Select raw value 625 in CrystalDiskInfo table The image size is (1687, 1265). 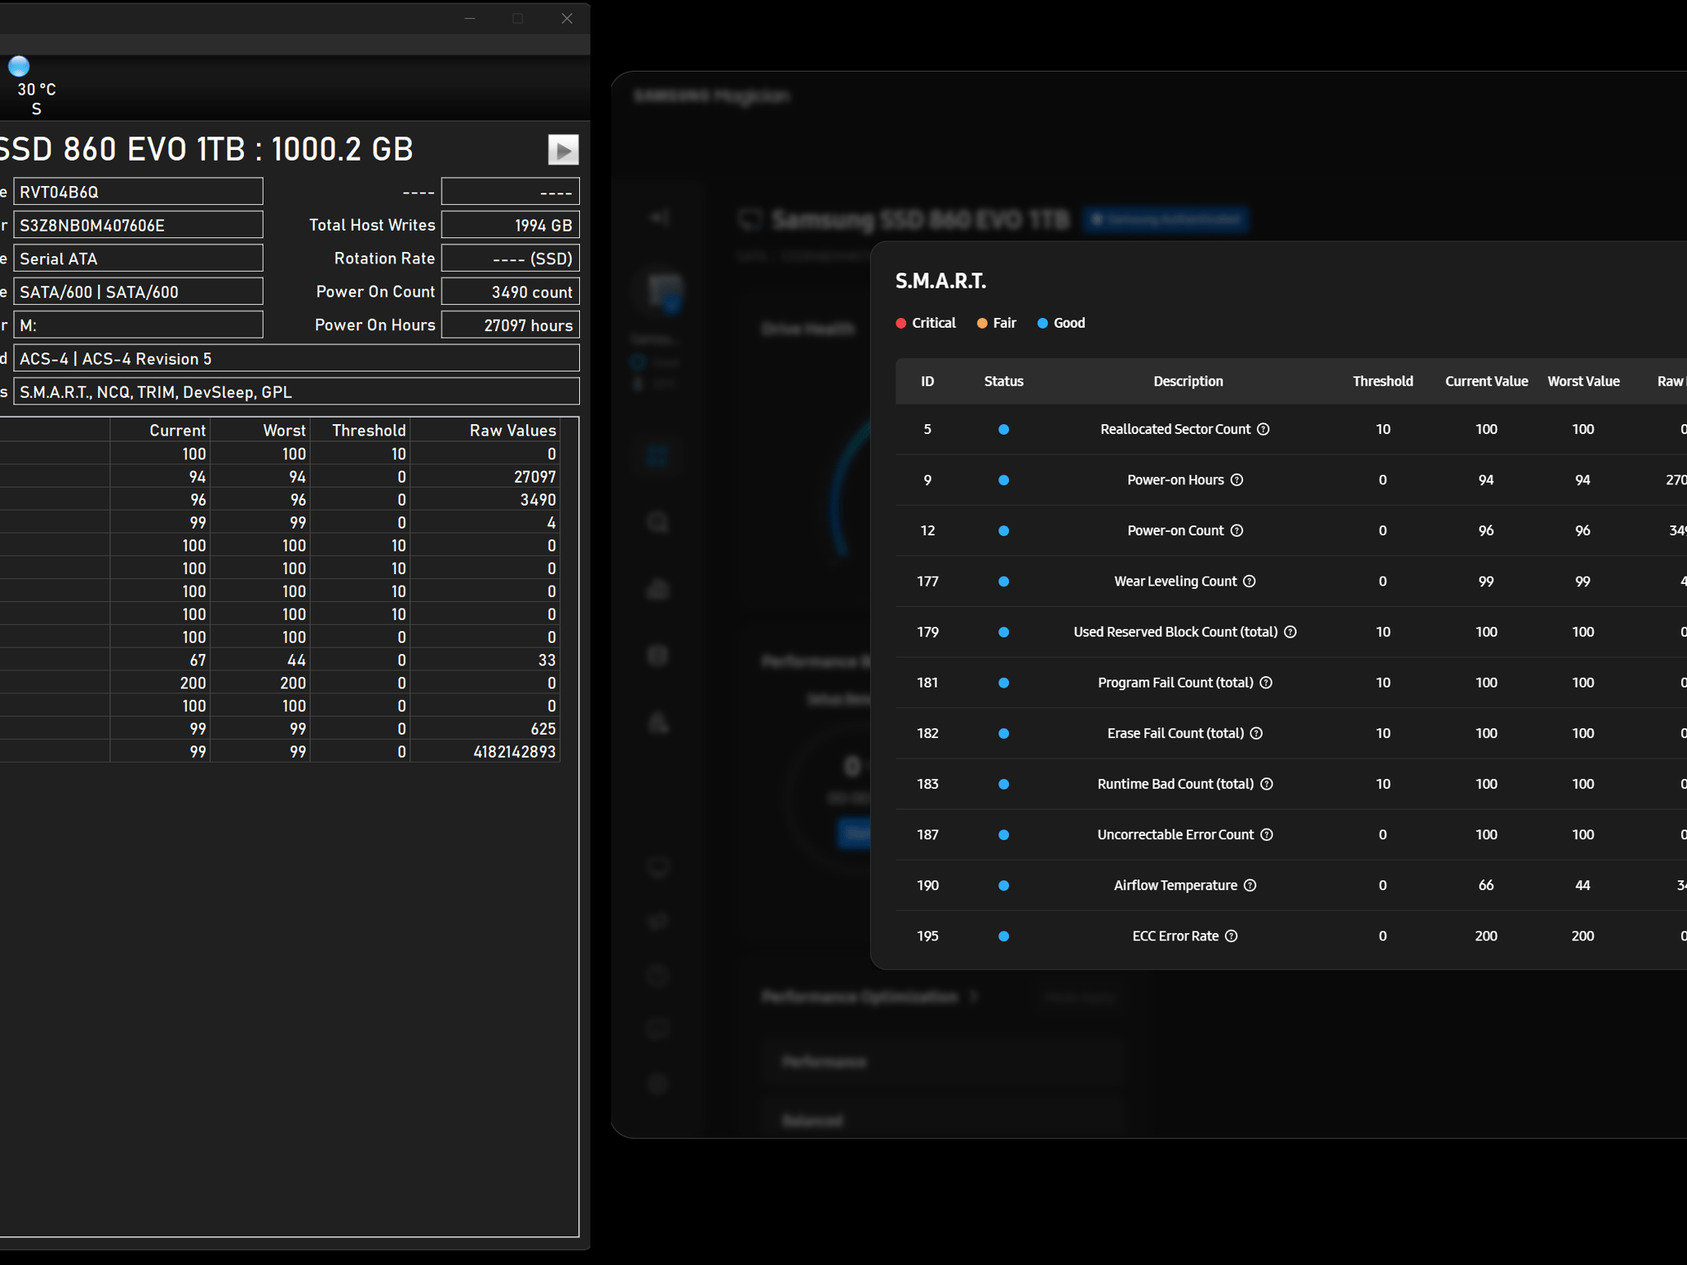pyautogui.click(x=544, y=728)
